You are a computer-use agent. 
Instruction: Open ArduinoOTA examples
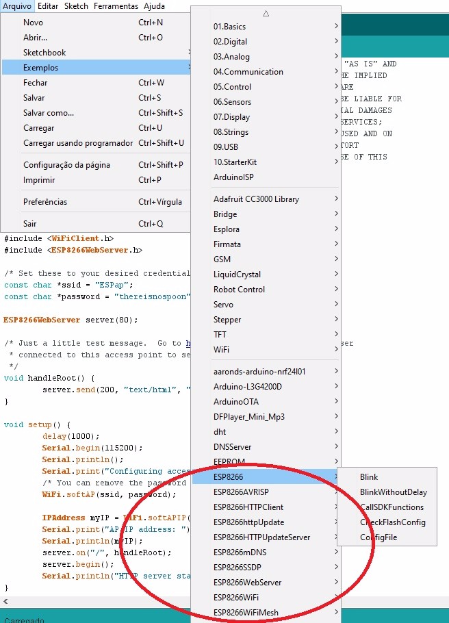tap(266, 402)
